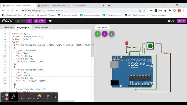The width and height of the screenshot is (187, 105).
Task: Save the project with the SAVE button
Action: 21,21
